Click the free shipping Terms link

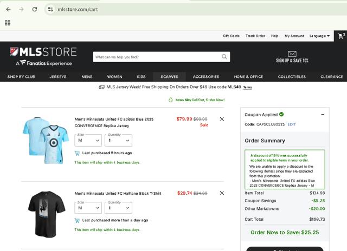pyautogui.click(x=247, y=87)
